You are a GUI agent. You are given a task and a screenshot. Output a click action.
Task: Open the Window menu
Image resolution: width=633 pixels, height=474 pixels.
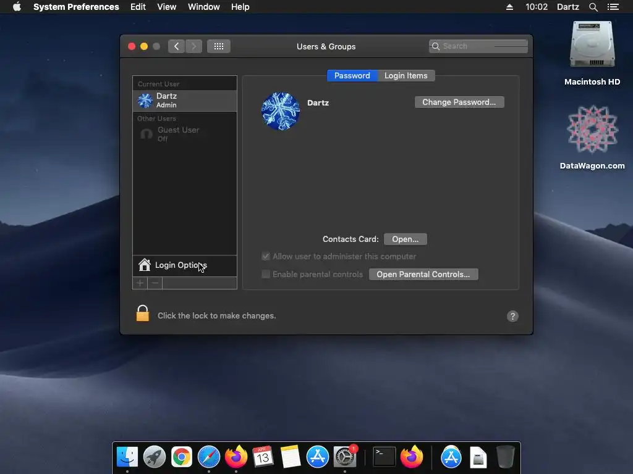(204, 7)
